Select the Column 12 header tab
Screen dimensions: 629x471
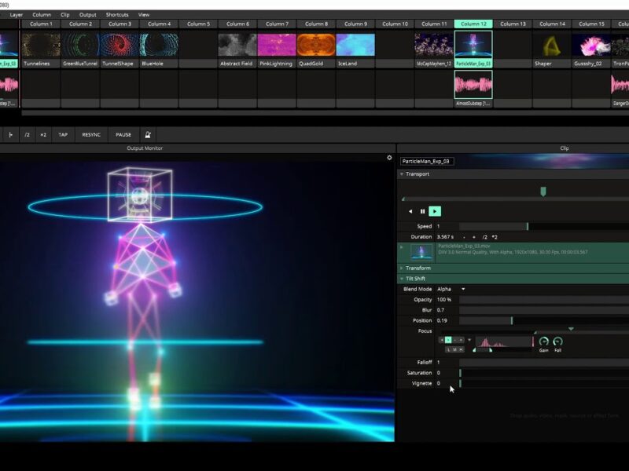[x=473, y=24]
